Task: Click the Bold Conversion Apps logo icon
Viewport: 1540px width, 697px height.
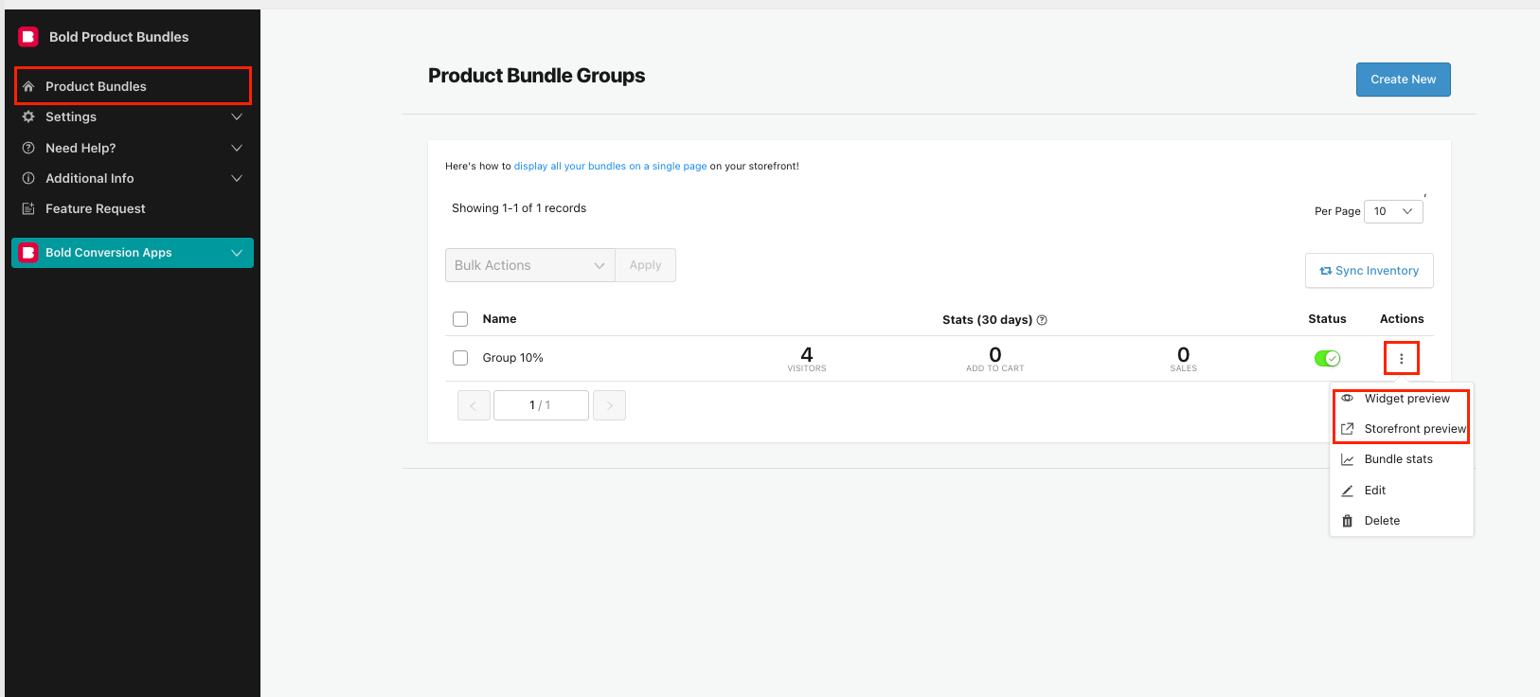Action: pyautogui.click(x=28, y=253)
